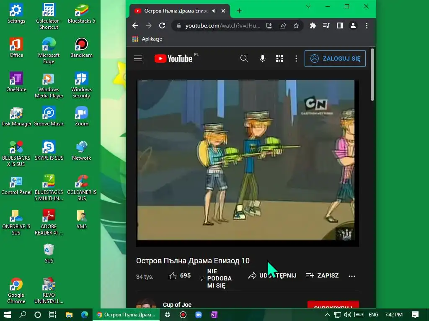Click UDOSTĘPNIJ share button
429x321 pixels.
(272, 275)
